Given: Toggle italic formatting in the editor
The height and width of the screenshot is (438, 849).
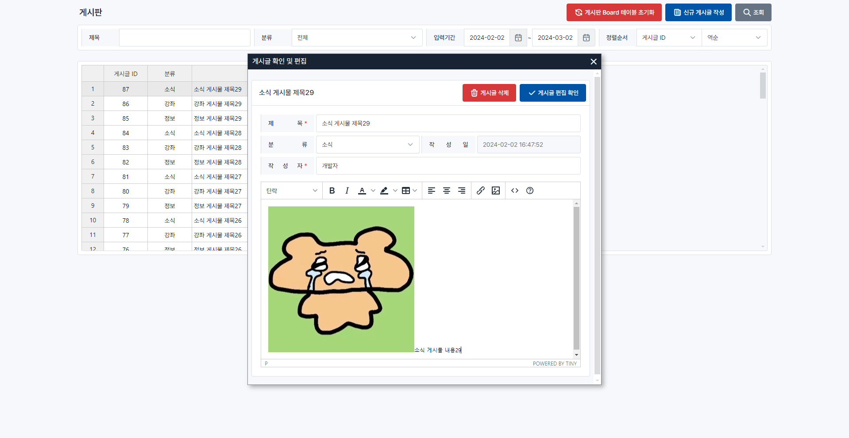Looking at the screenshot, I should pyautogui.click(x=347, y=190).
